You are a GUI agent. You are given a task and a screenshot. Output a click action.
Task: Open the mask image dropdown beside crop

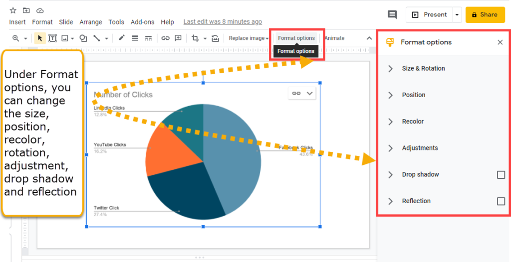click(x=205, y=39)
